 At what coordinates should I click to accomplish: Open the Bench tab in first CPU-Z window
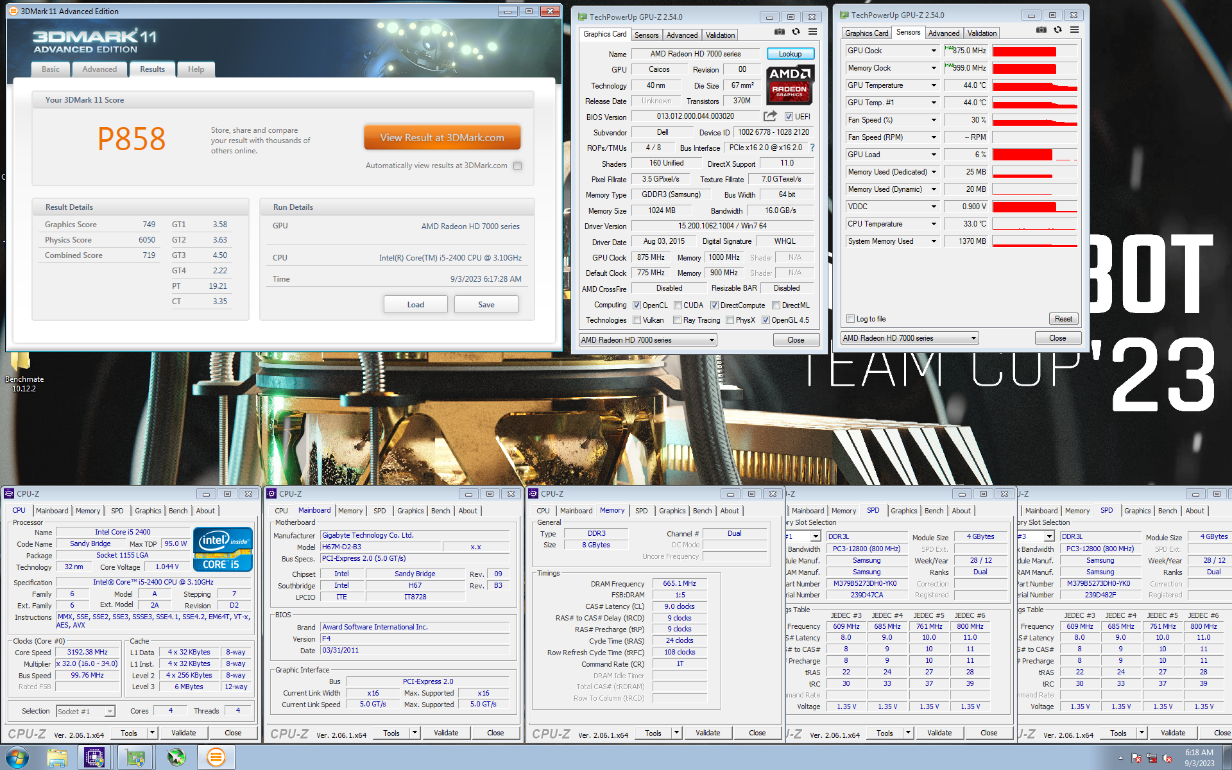pos(178,511)
